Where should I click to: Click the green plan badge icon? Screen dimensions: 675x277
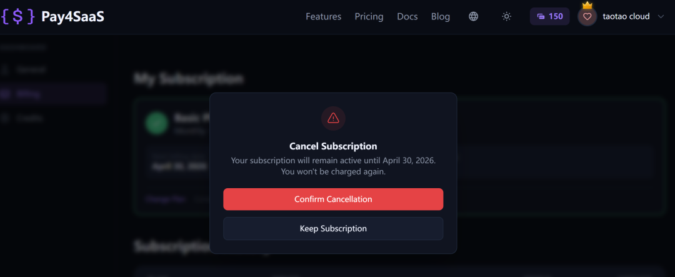tap(157, 123)
